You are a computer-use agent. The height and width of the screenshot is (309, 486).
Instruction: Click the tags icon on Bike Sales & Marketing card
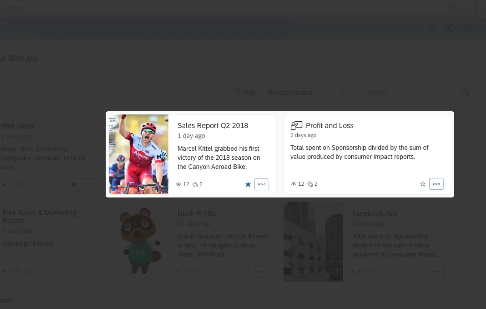click(26, 272)
